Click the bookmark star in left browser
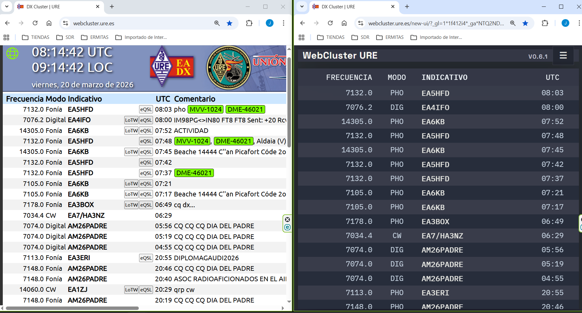The height and width of the screenshot is (313, 582). pos(229,23)
